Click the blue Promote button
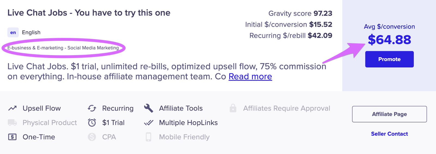Image resolution: width=436 pixels, height=154 pixels. click(389, 59)
